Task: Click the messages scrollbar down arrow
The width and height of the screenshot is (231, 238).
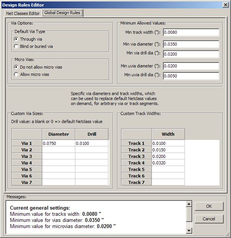Action: [189, 231]
